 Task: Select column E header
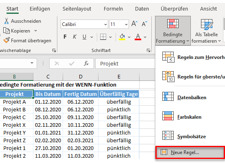(119, 76)
